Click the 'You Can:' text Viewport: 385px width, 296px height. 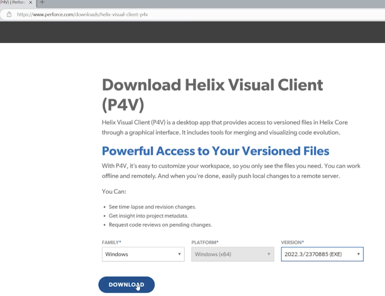click(114, 191)
